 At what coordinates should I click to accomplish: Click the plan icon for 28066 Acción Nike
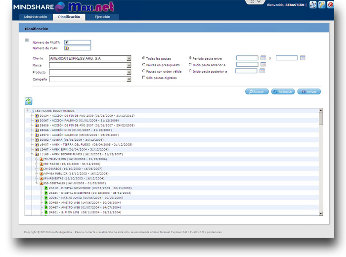[x=37, y=130]
